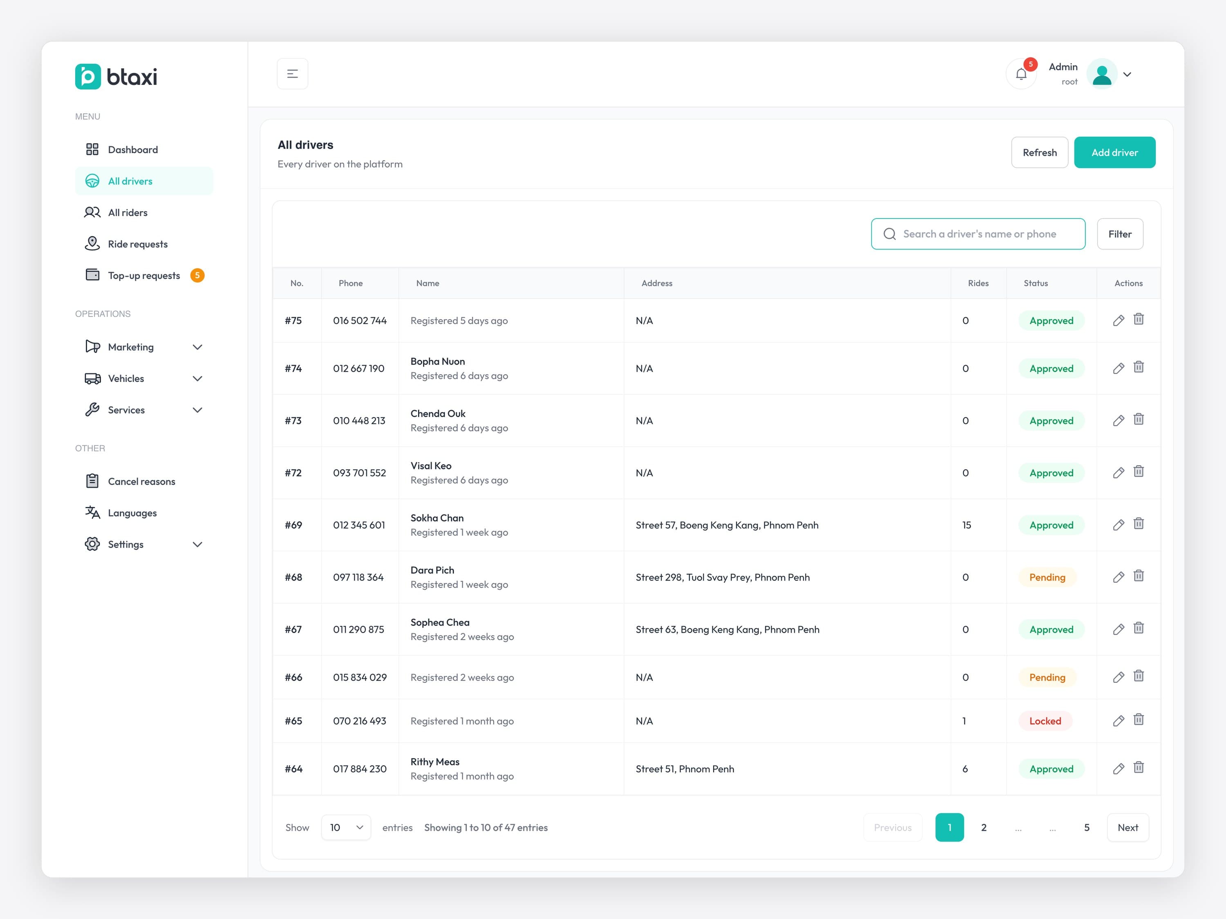The height and width of the screenshot is (919, 1226).
Task: Delete driver #66 trash icon
Action: (1139, 675)
